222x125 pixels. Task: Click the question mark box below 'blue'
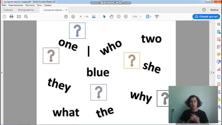[x=99, y=92]
